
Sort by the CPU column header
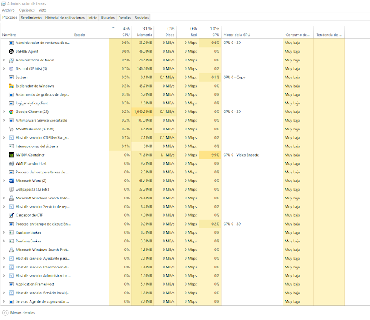pos(120,32)
